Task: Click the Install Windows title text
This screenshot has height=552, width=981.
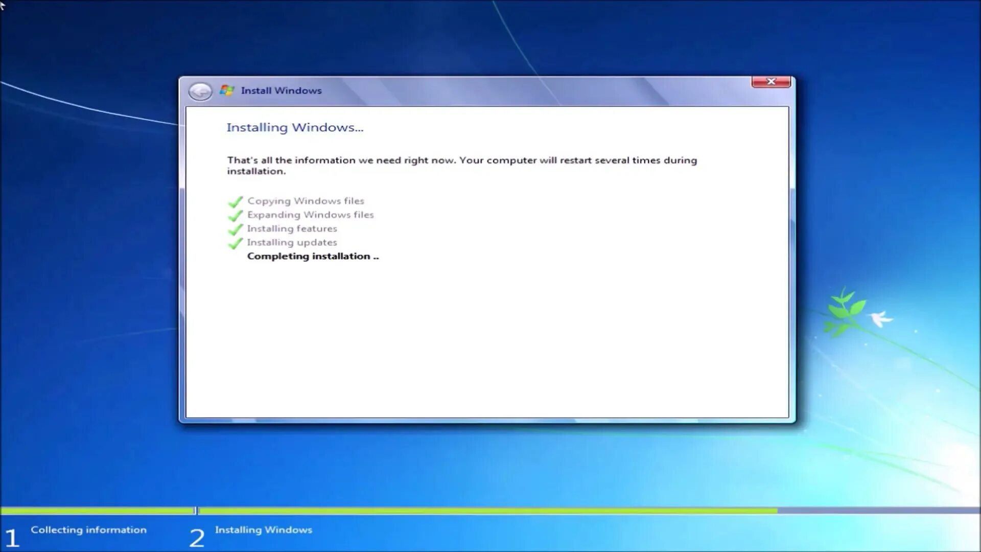Action: (x=281, y=90)
